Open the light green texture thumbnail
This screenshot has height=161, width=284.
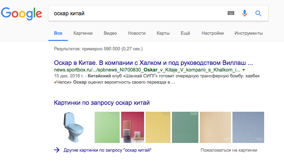point(107,127)
